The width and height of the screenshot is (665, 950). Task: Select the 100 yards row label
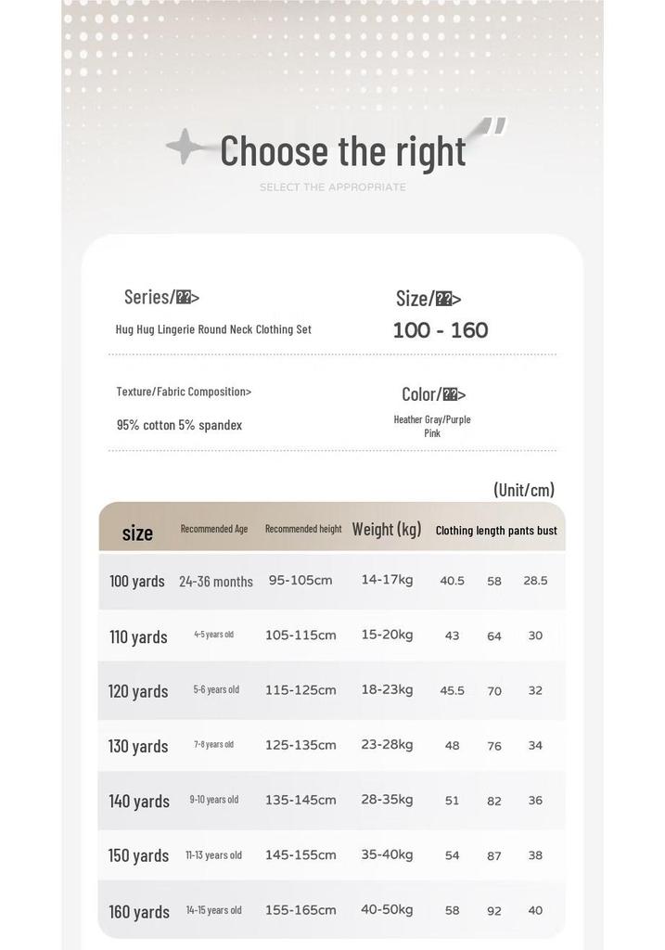click(x=137, y=581)
